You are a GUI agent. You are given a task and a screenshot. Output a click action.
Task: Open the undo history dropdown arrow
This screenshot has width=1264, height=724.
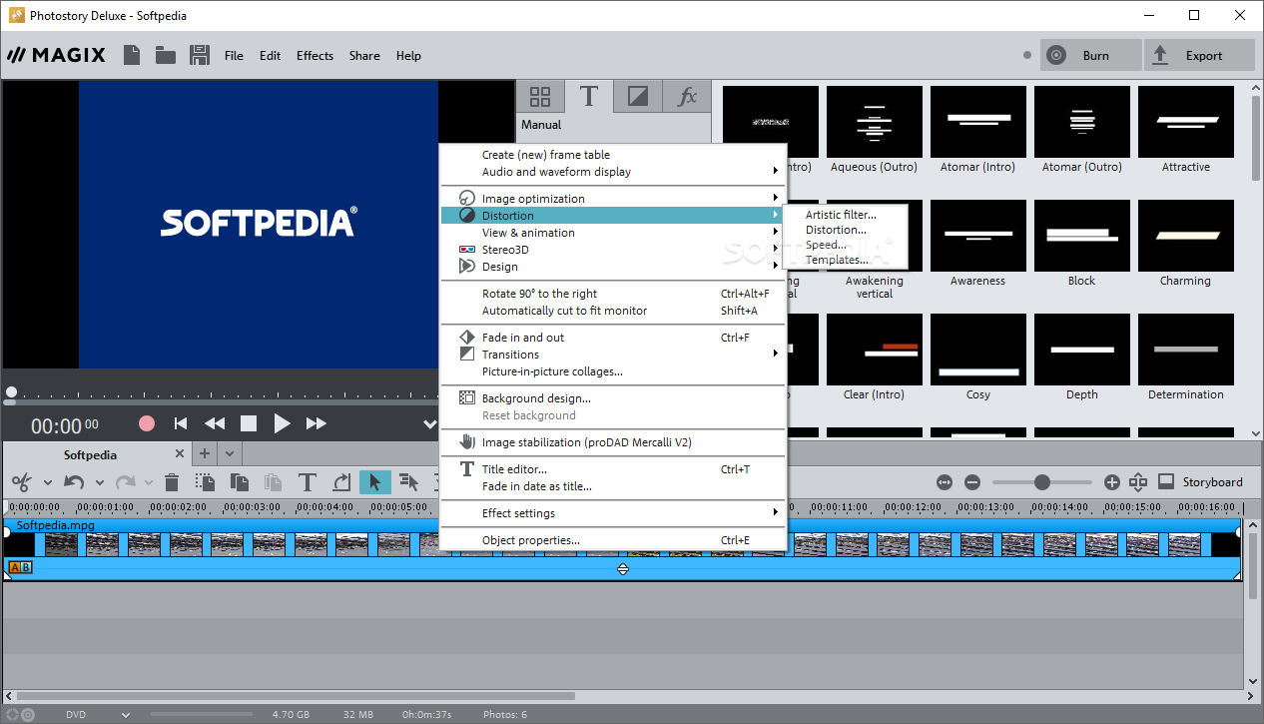coord(100,483)
